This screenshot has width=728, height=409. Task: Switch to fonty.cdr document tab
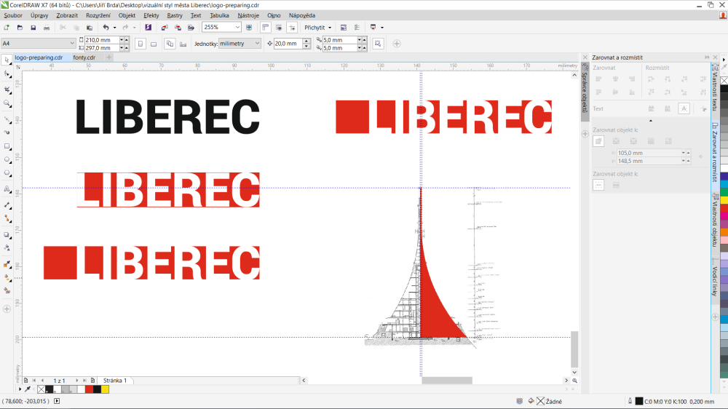84,57
